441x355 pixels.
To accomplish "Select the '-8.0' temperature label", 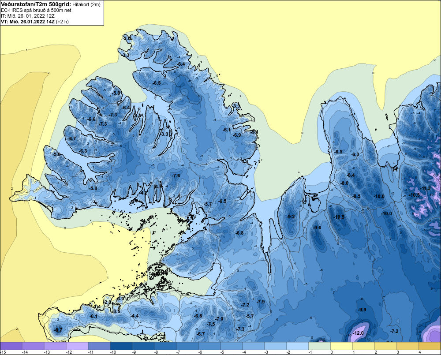I will click(344, 183).
